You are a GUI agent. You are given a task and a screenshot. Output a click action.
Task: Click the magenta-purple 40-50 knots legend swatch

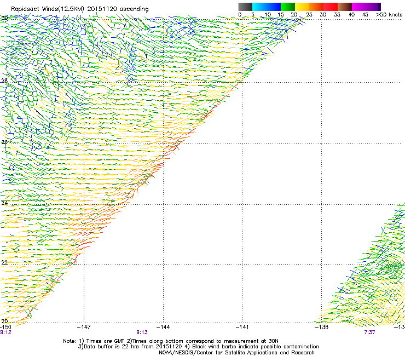click(366, 7)
